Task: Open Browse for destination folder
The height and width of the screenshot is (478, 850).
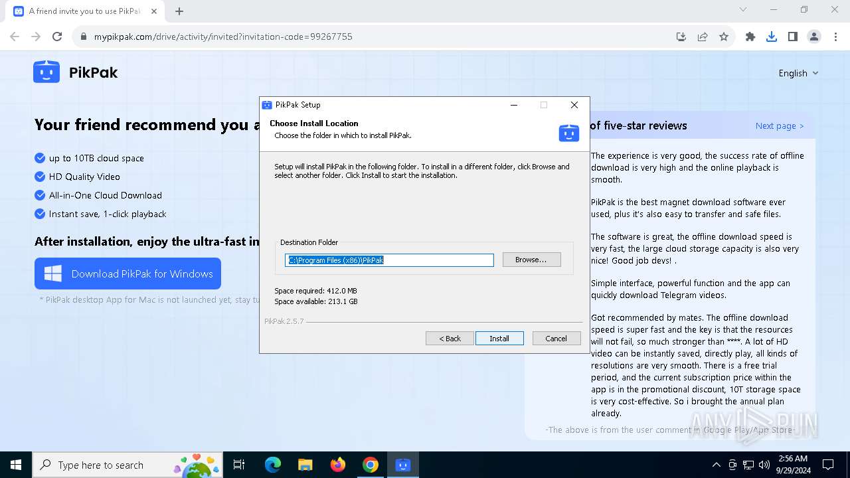Action: coord(531,260)
